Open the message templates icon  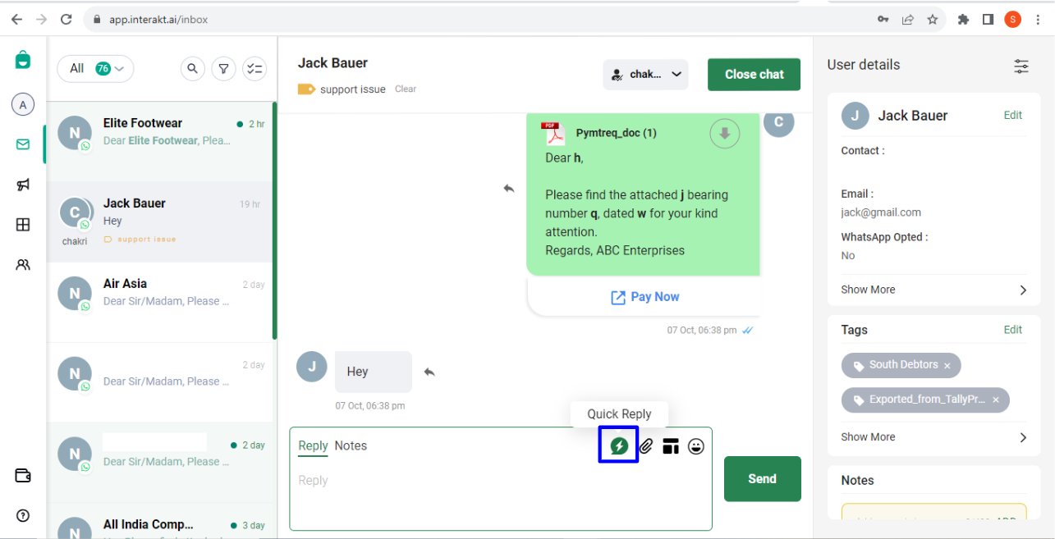point(671,446)
